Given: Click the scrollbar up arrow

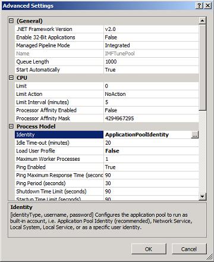Looking at the screenshot, I should click(202, 21).
